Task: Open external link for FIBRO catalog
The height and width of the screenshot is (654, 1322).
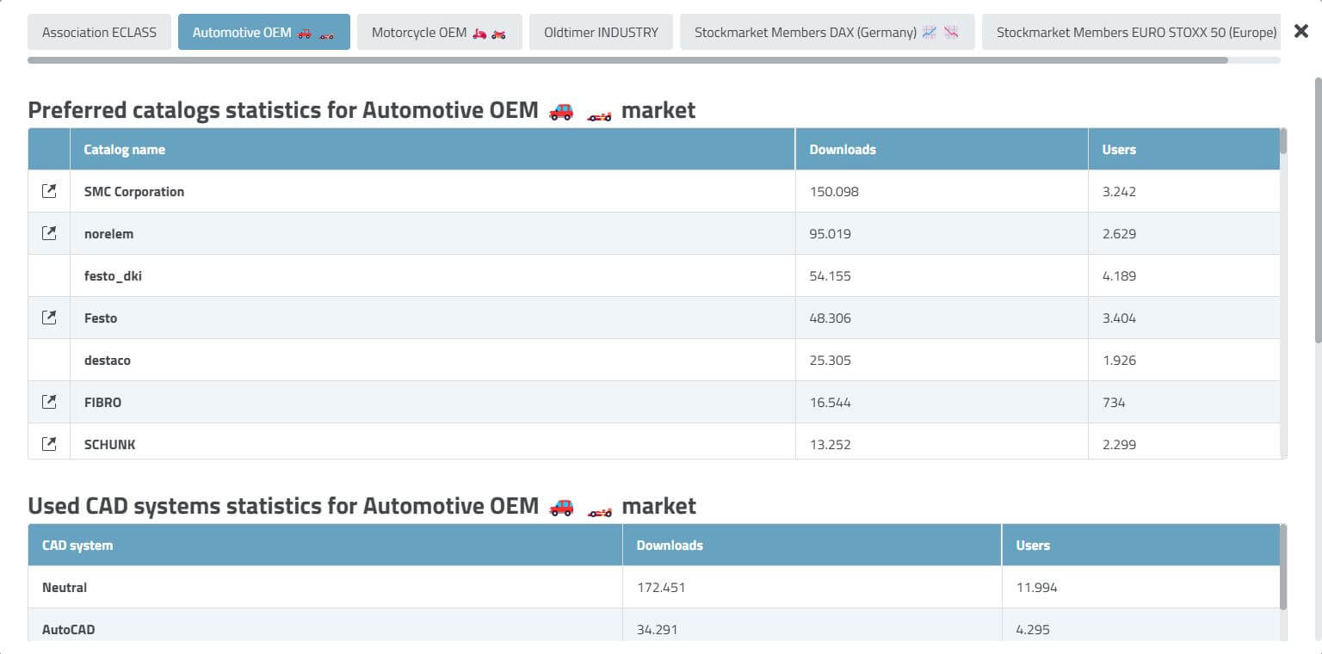Action: 49,402
